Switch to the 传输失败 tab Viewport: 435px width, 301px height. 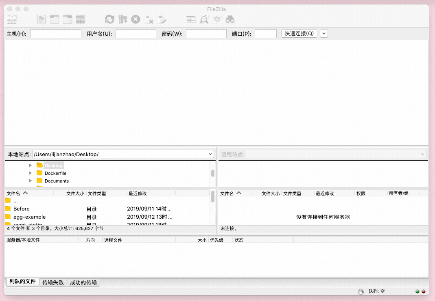(x=52, y=282)
